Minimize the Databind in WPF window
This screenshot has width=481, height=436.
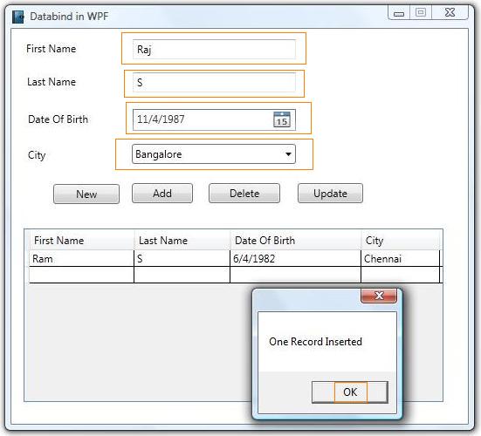click(398, 13)
